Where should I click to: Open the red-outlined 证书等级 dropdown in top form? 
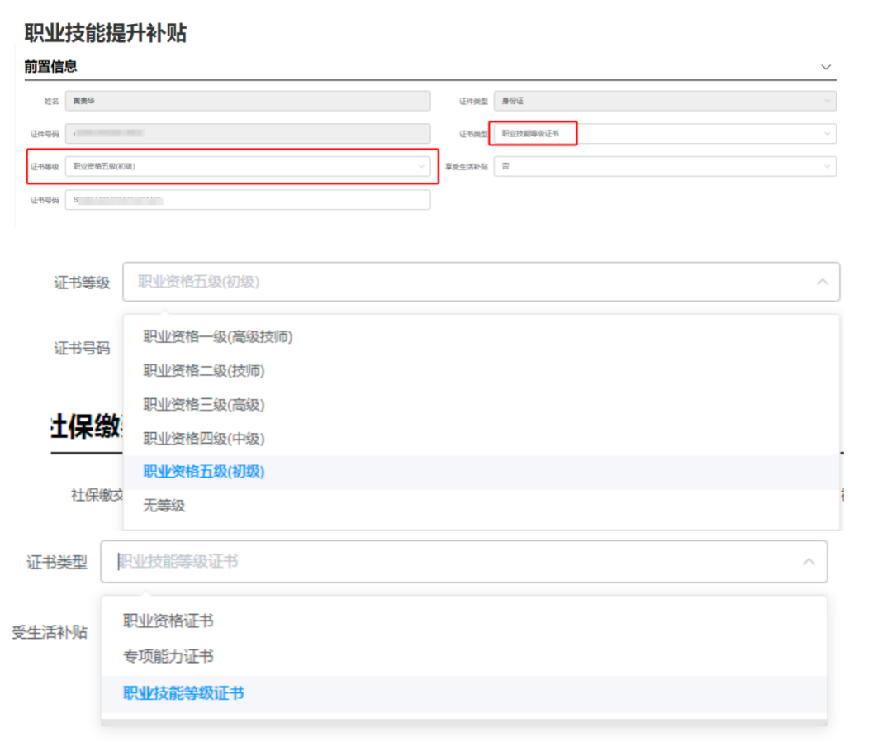point(248,167)
